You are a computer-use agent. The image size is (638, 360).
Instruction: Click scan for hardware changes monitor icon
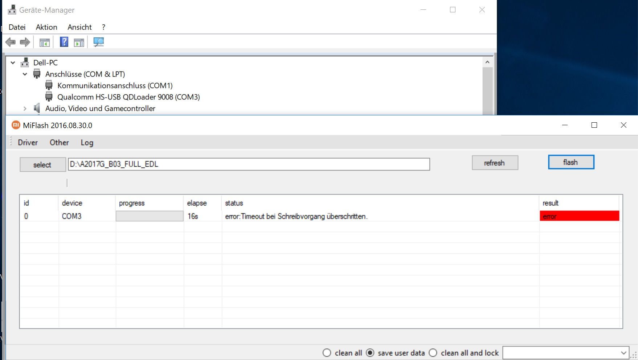[x=98, y=42]
